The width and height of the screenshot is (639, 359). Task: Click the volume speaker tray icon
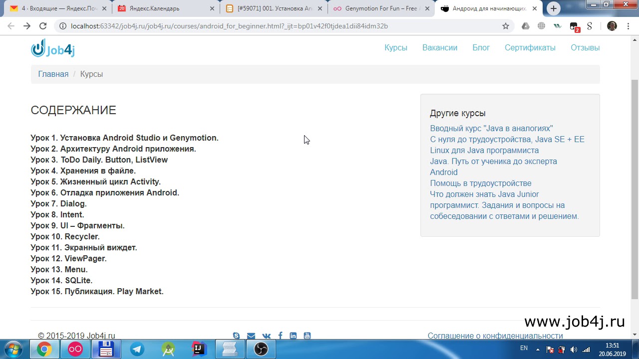coord(574,350)
